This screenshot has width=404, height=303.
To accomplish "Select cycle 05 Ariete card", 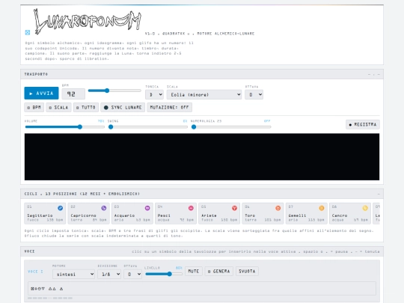I will coord(219,213).
